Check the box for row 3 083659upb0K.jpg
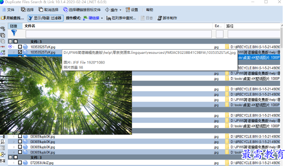Image resolution: width=288 pixels, height=166 pixels. 20,147
